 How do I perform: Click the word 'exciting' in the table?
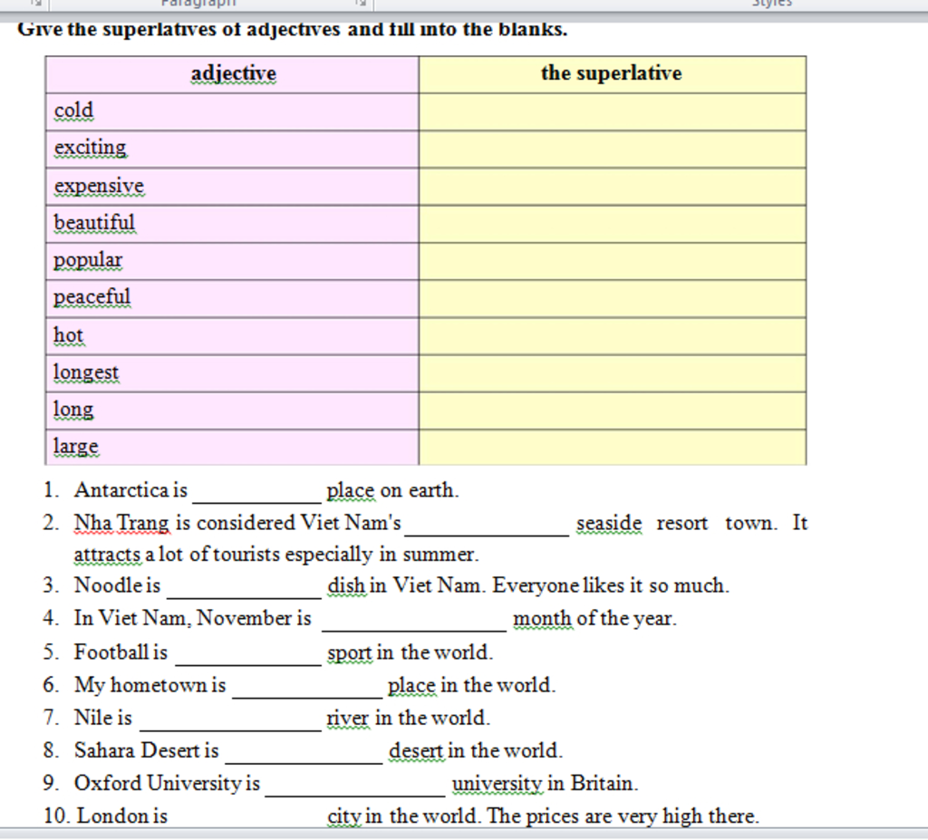coord(91,148)
